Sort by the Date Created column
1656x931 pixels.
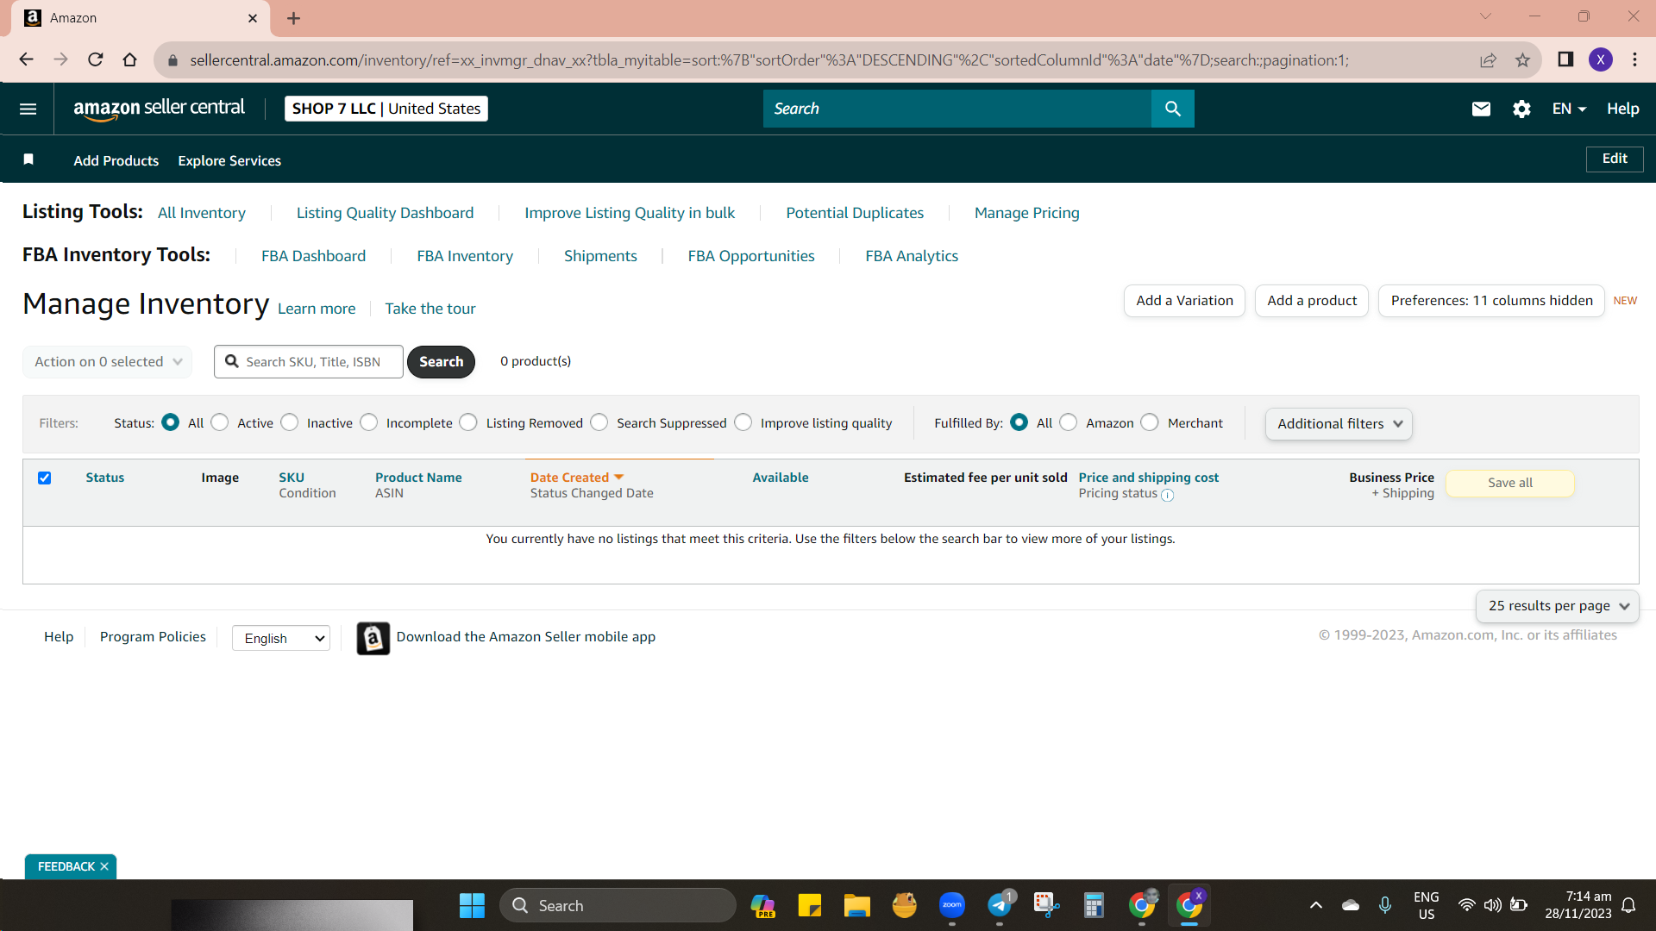(x=576, y=478)
